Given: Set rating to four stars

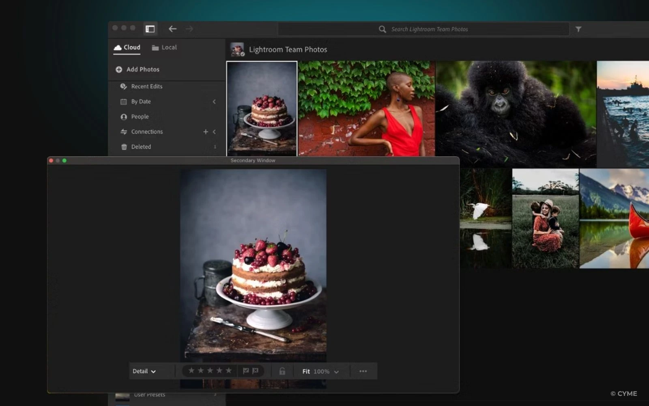Looking at the screenshot, I should [x=219, y=370].
